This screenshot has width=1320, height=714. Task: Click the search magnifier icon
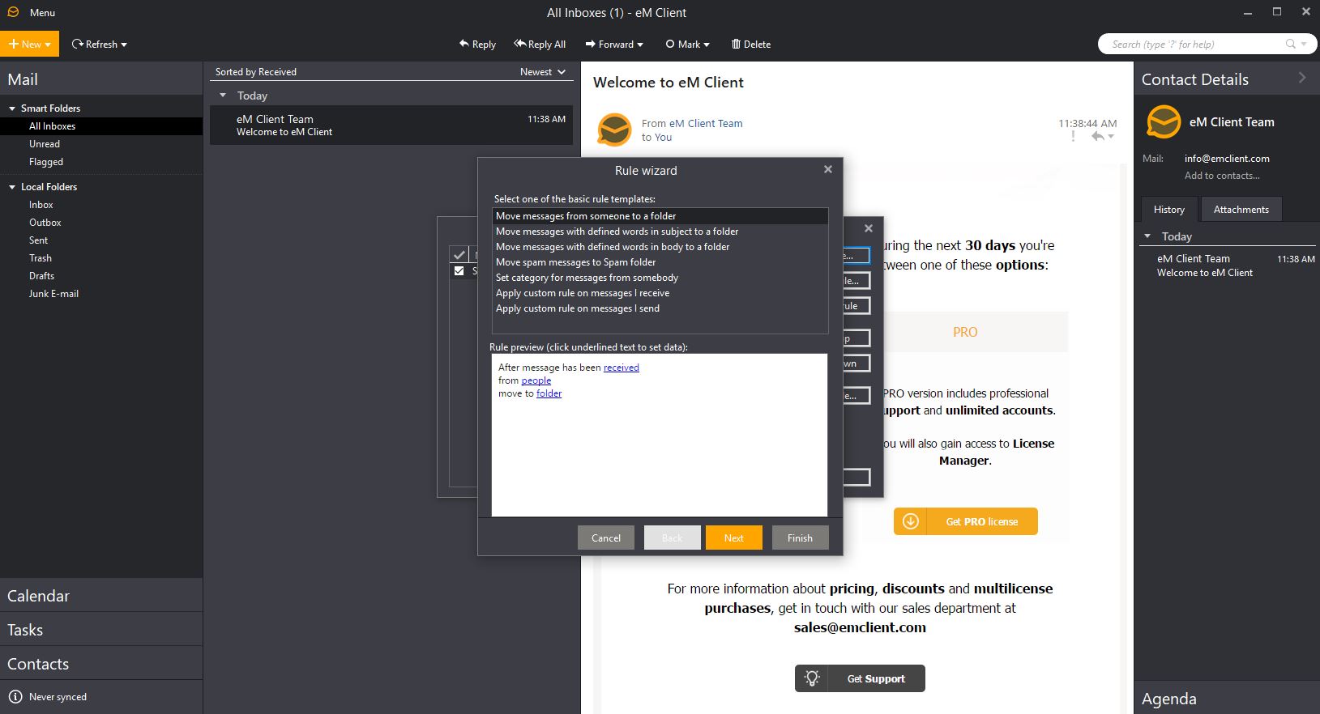[x=1291, y=44]
